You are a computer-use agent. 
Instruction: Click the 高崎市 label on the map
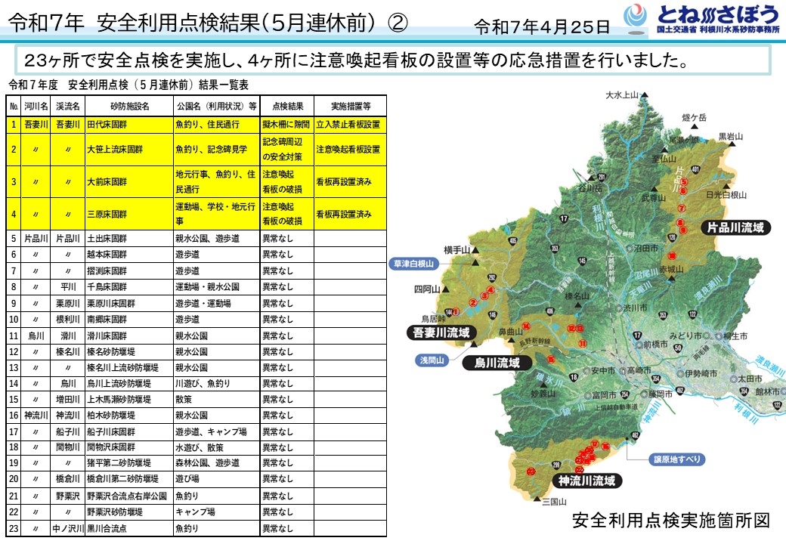pyautogui.click(x=639, y=370)
